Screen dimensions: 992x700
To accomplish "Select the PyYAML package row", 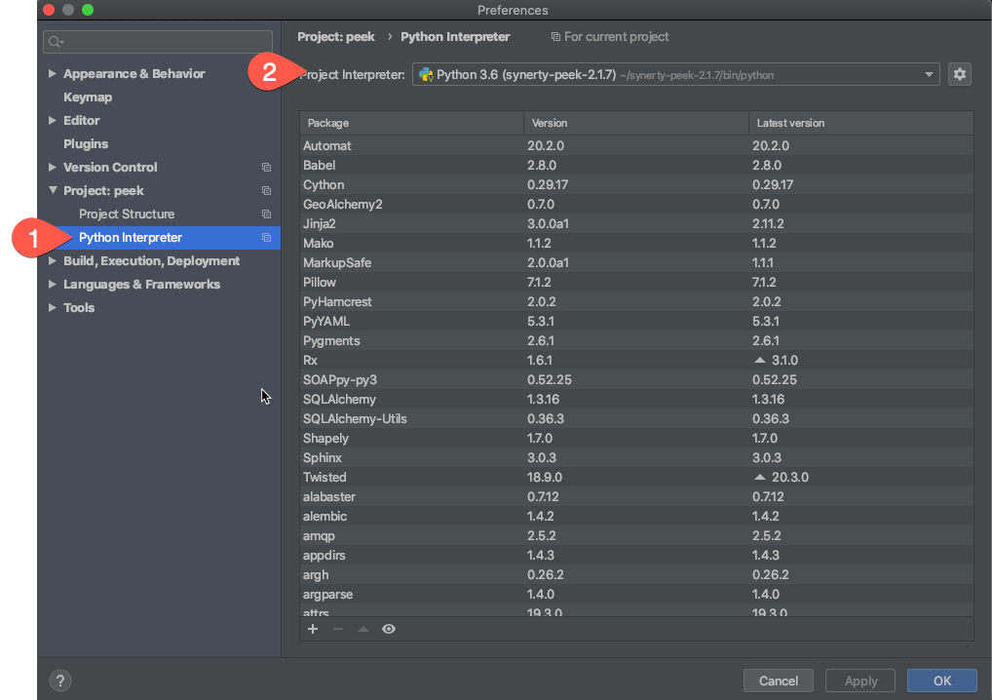I will point(636,322).
